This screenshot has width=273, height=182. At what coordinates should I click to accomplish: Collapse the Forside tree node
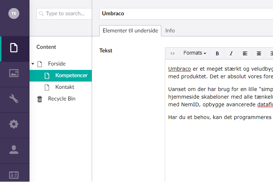click(x=33, y=64)
